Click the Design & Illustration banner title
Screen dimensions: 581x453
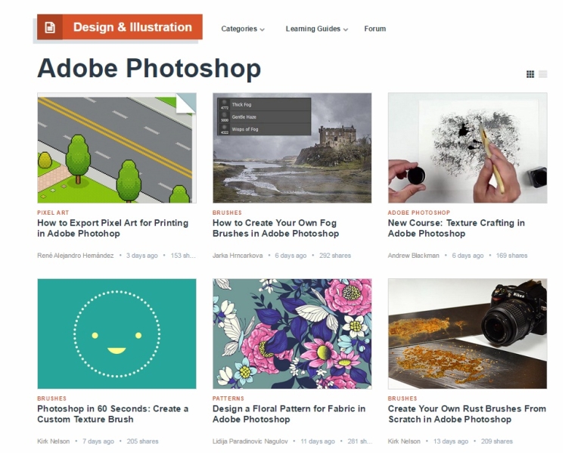tap(132, 27)
